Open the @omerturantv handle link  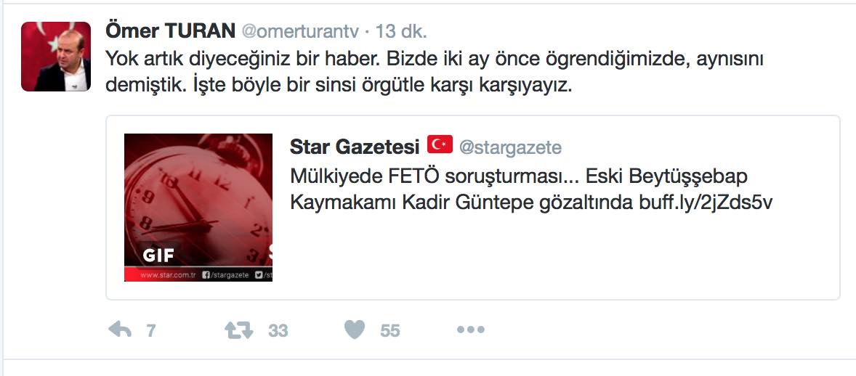pyautogui.click(x=299, y=32)
